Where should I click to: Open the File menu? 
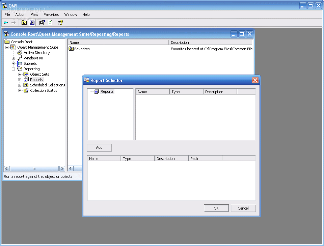pyautogui.click(x=7, y=15)
